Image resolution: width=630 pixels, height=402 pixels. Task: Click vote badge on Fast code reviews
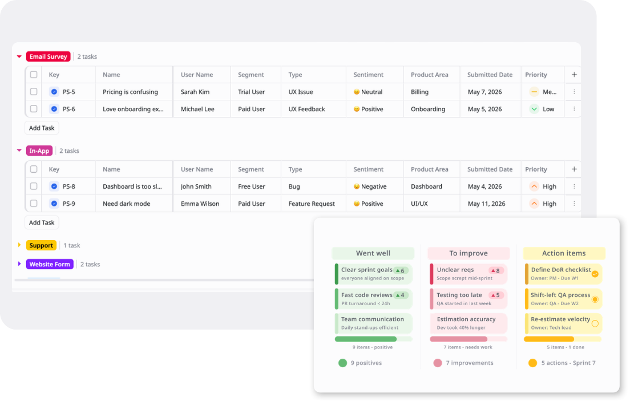[401, 295]
